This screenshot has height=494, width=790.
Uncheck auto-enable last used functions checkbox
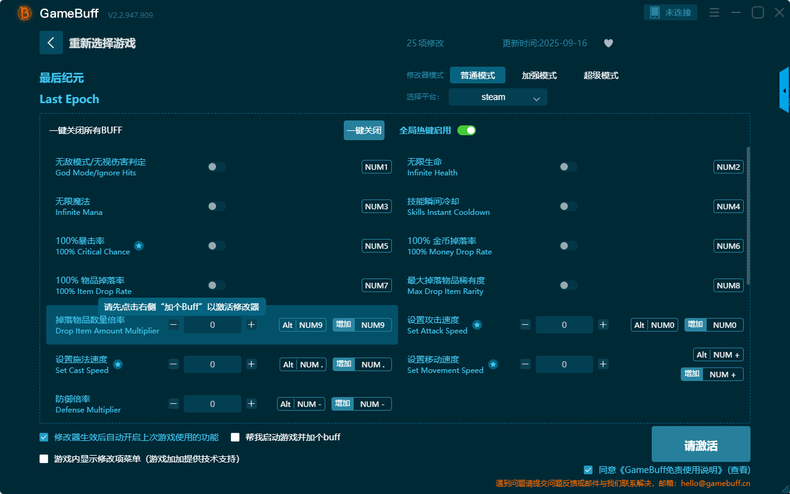pos(44,437)
